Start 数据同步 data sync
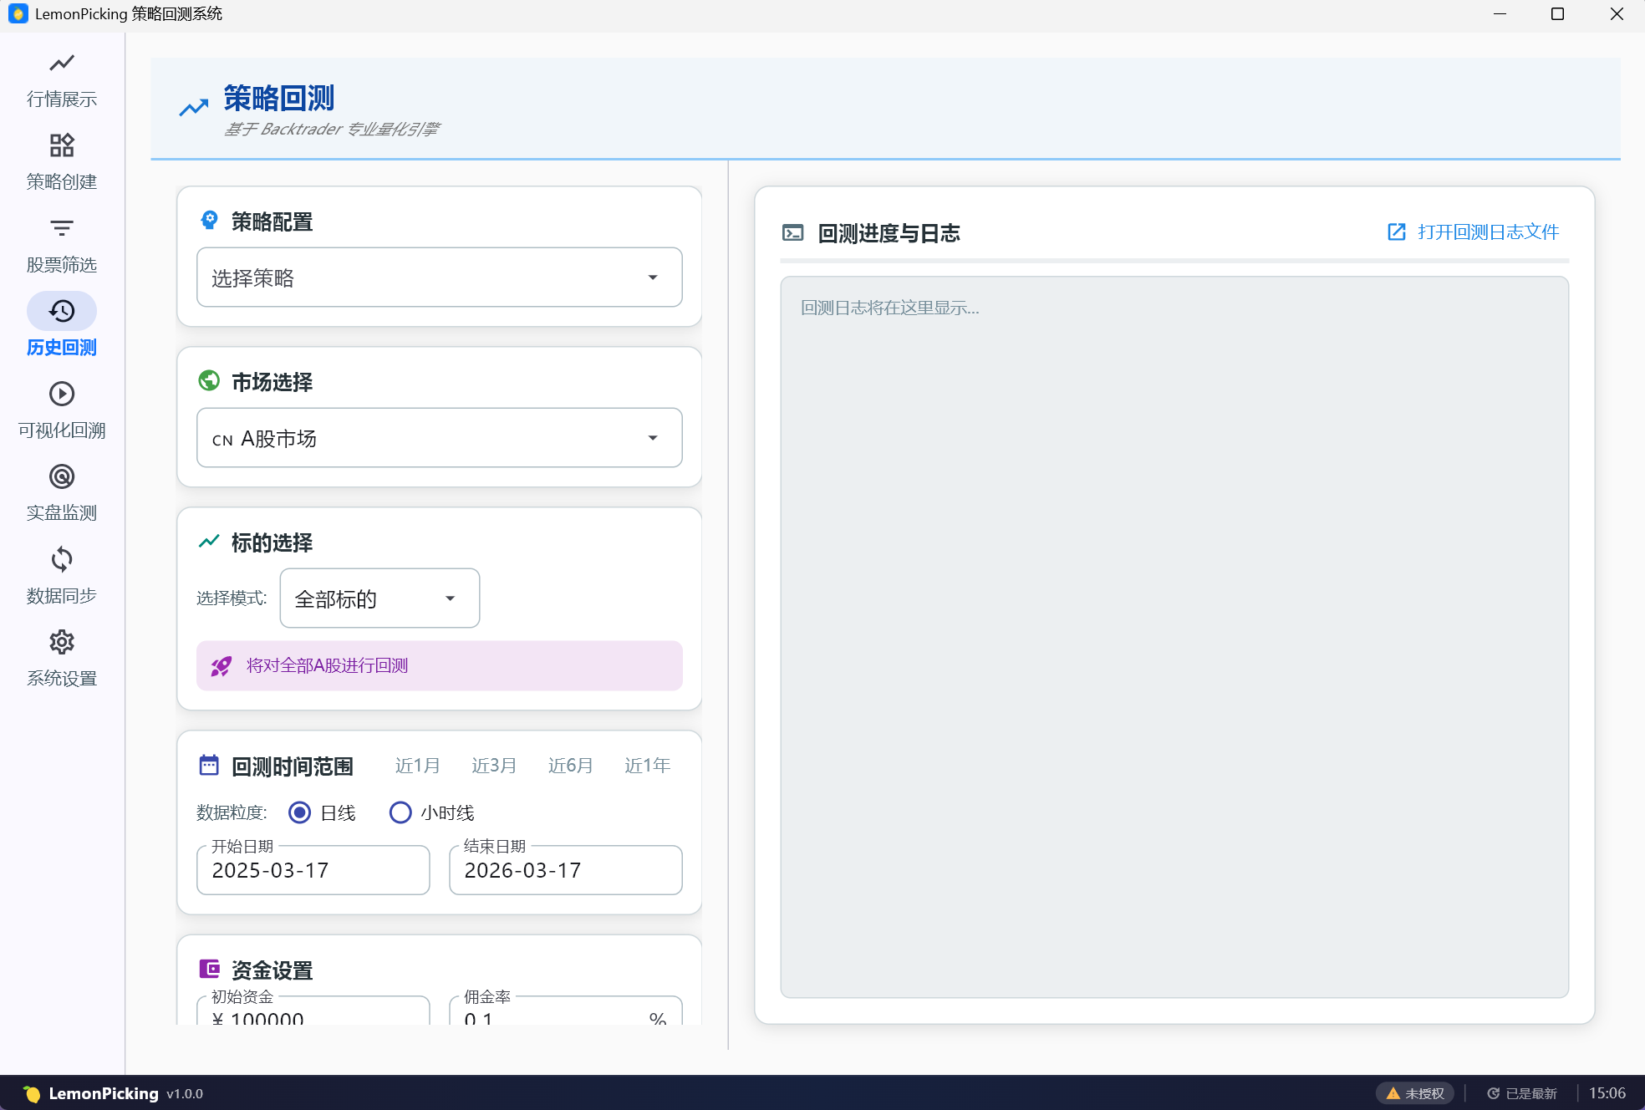The image size is (1645, 1110). click(x=61, y=574)
